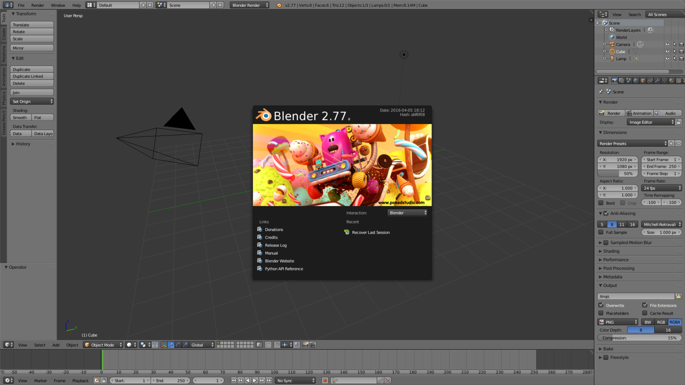
Task: Select the Rotate manipulator arc icon
Action: tap(178, 345)
